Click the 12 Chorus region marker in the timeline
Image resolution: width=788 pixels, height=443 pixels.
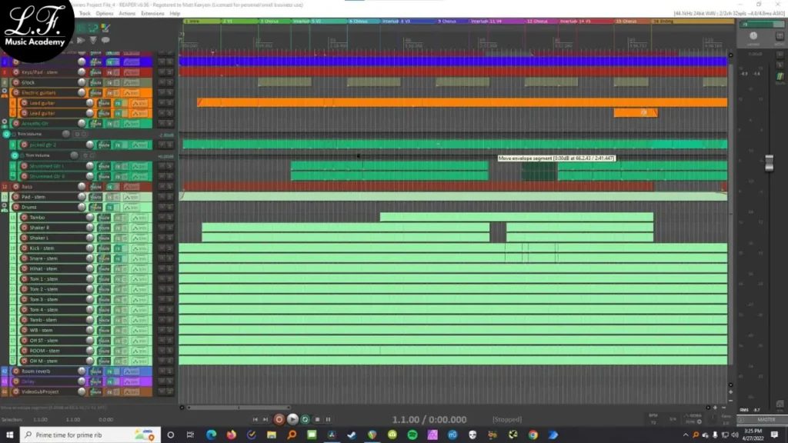click(537, 22)
